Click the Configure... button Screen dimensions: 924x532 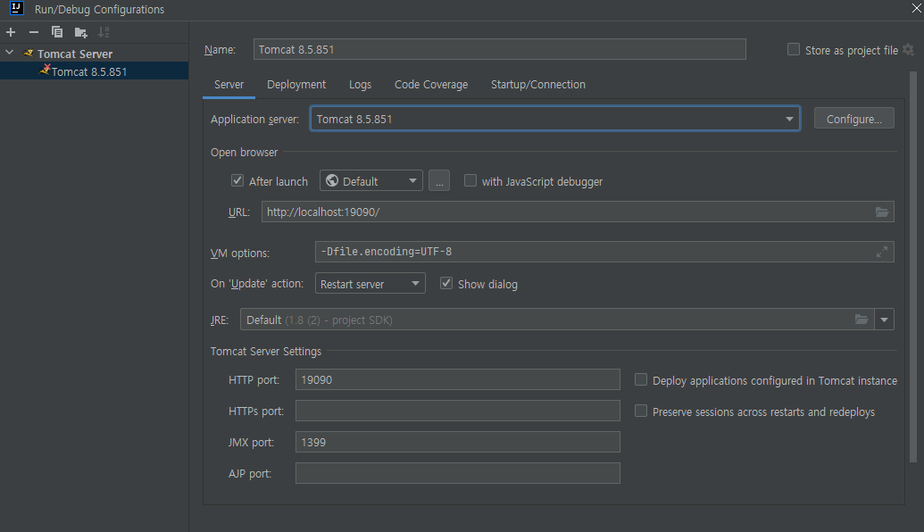coord(853,119)
